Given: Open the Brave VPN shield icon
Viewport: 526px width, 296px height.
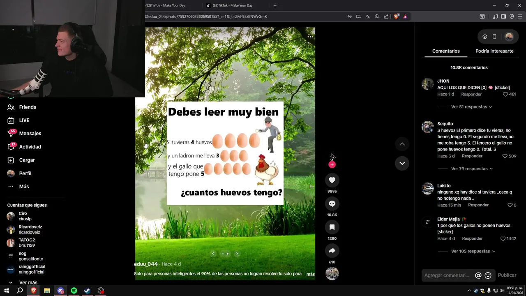Looking at the screenshot, I should tap(512, 16).
